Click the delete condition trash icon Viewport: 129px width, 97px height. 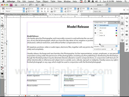pos(116,49)
